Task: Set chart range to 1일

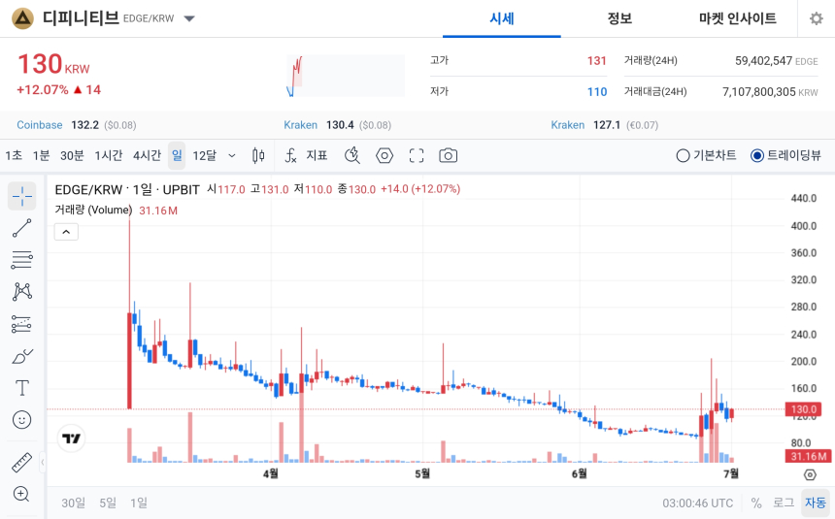Action: click(139, 503)
